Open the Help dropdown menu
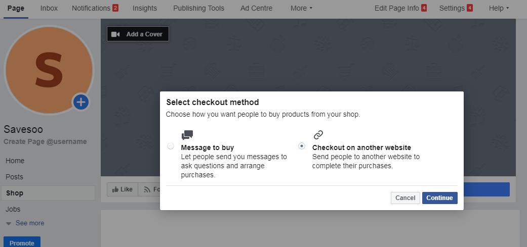Image resolution: width=527 pixels, height=247 pixels. (499, 8)
